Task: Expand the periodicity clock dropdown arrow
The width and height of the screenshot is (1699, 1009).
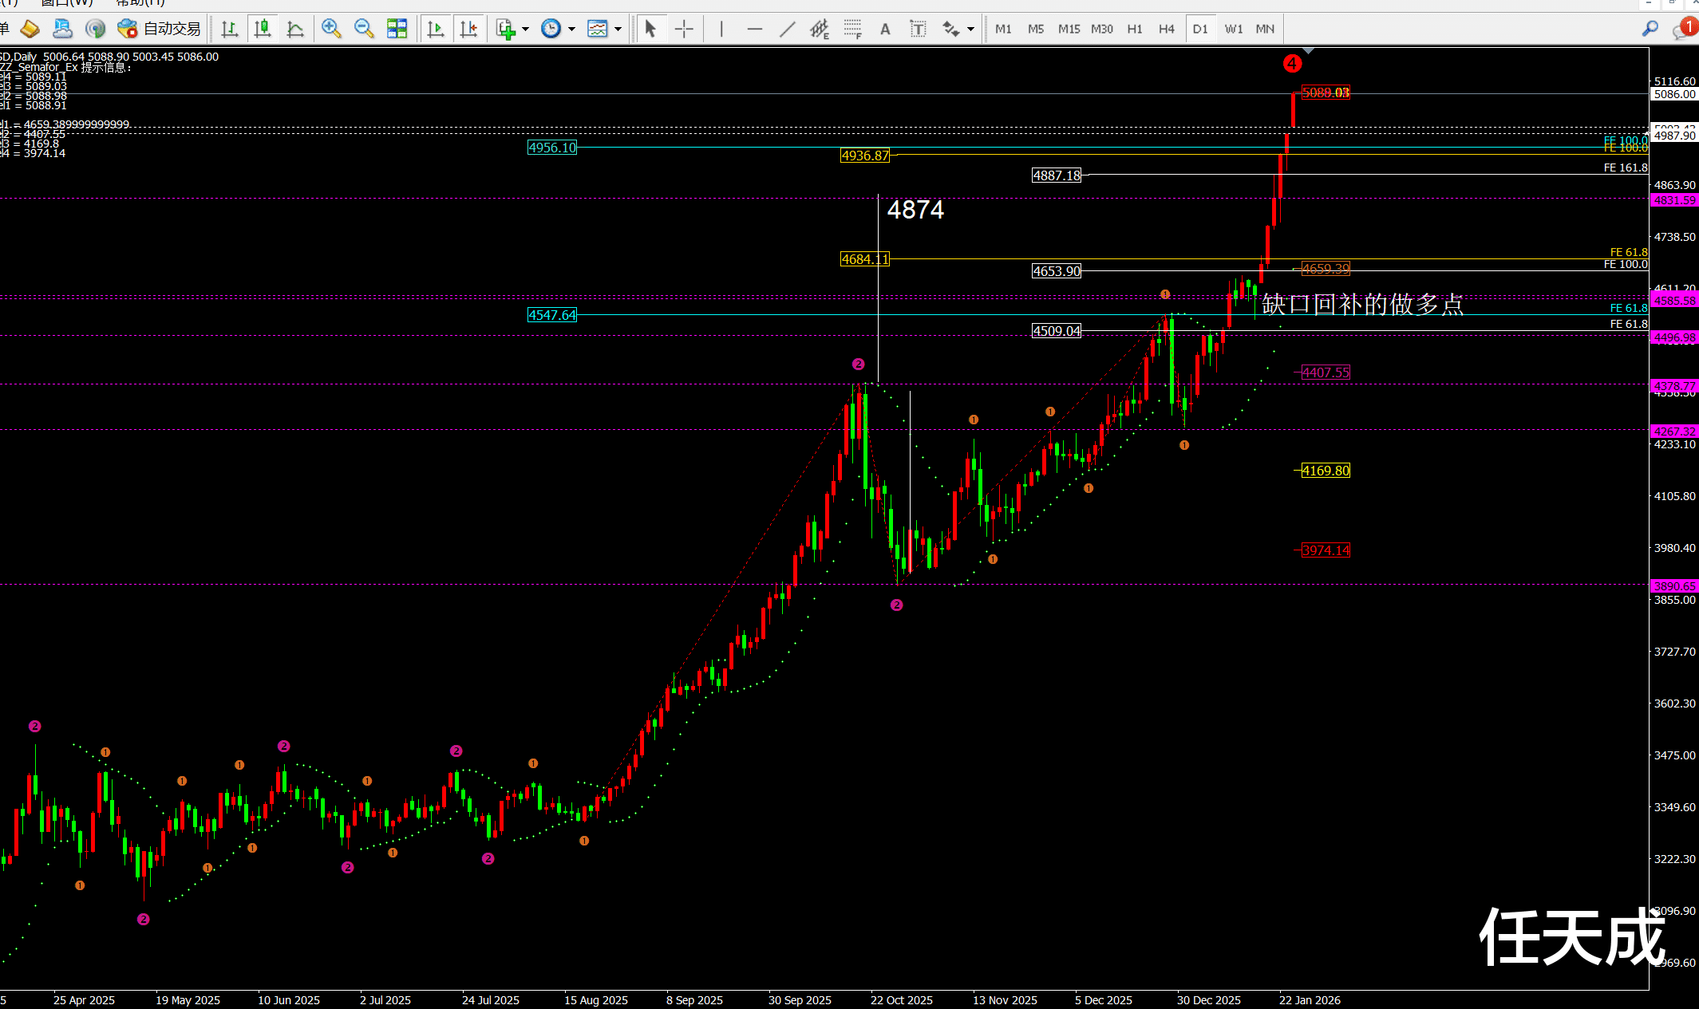Action: pos(572,30)
